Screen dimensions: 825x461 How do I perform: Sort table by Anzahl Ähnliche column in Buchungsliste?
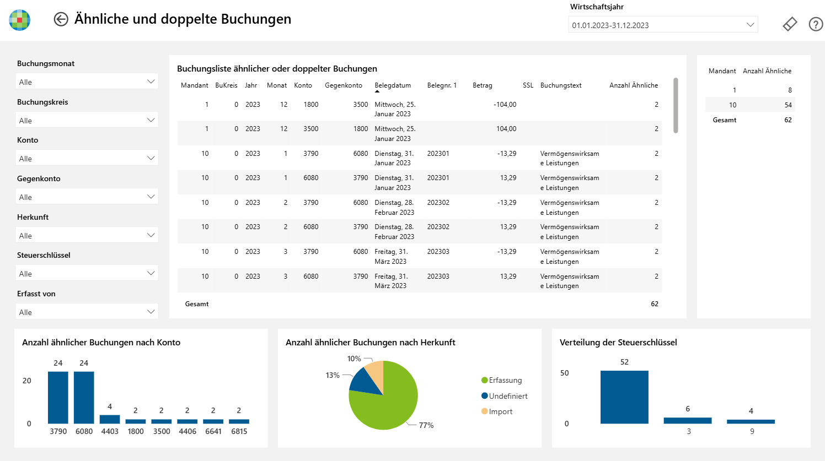pos(634,85)
